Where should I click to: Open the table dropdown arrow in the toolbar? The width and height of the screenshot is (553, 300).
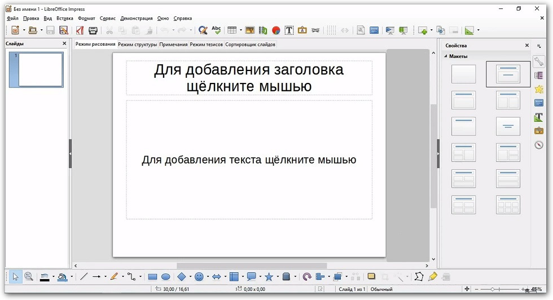[240, 30]
